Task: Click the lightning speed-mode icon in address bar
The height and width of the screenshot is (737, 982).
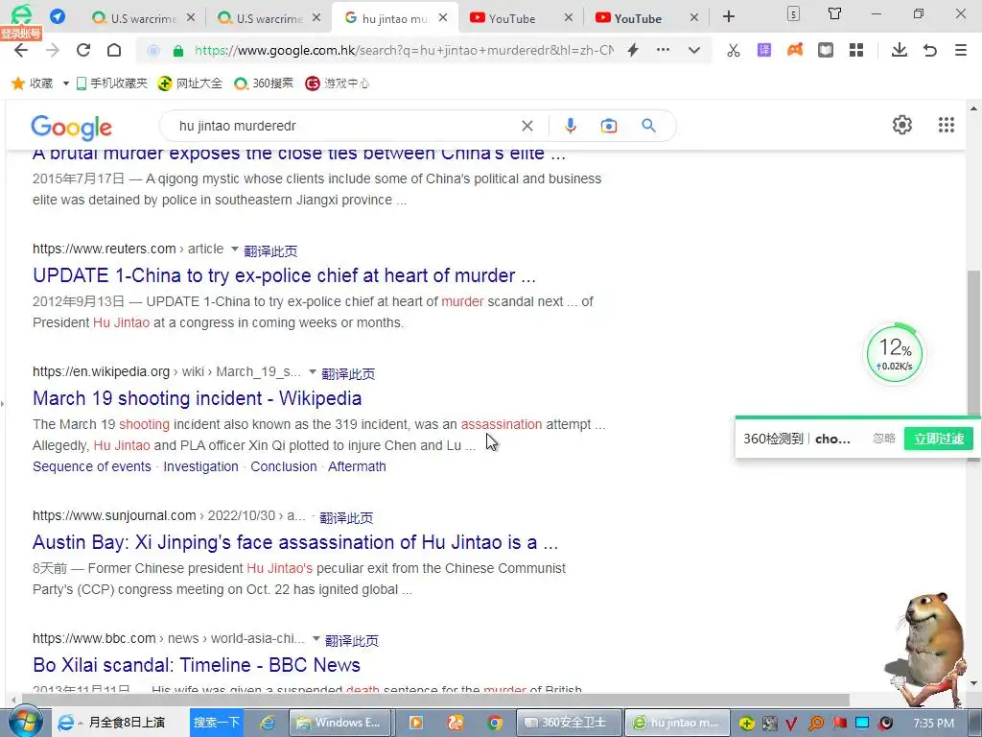Action: [x=633, y=50]
